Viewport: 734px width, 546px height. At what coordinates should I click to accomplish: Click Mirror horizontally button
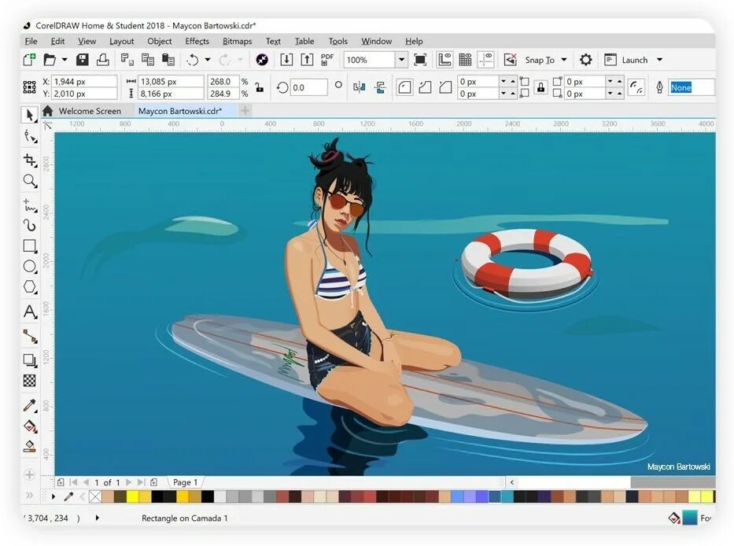click(360, 87)
